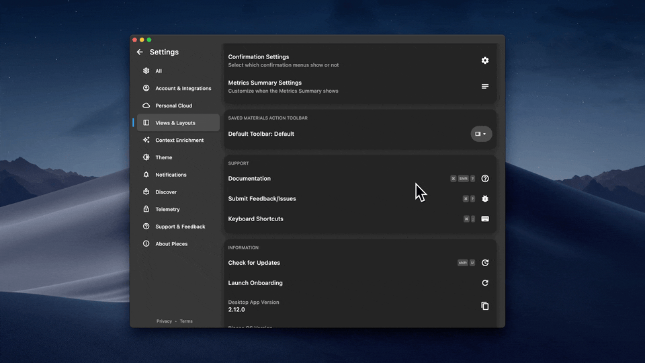Select Account & Integrations in sidebar

coord(178,88)
